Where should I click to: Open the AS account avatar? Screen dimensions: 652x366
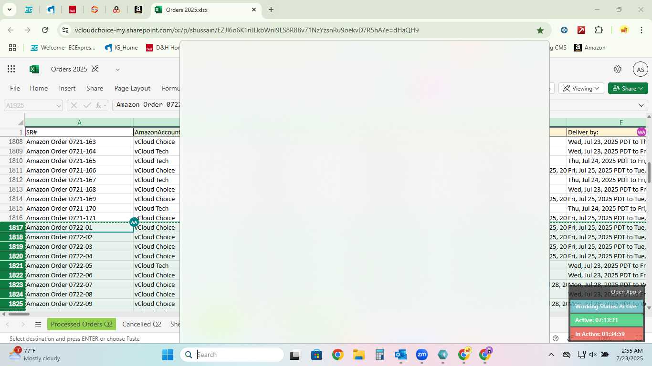pos(641,69)
